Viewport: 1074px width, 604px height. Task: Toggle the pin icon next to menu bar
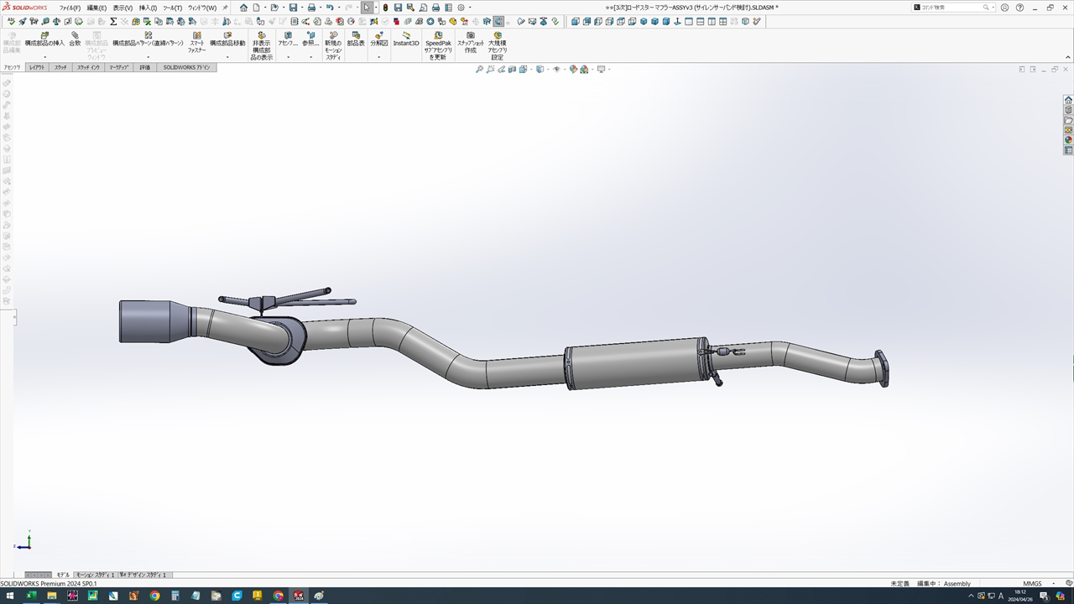click(x=225, y=8)
